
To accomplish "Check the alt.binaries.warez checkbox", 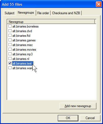I will (x=10, y=68).
